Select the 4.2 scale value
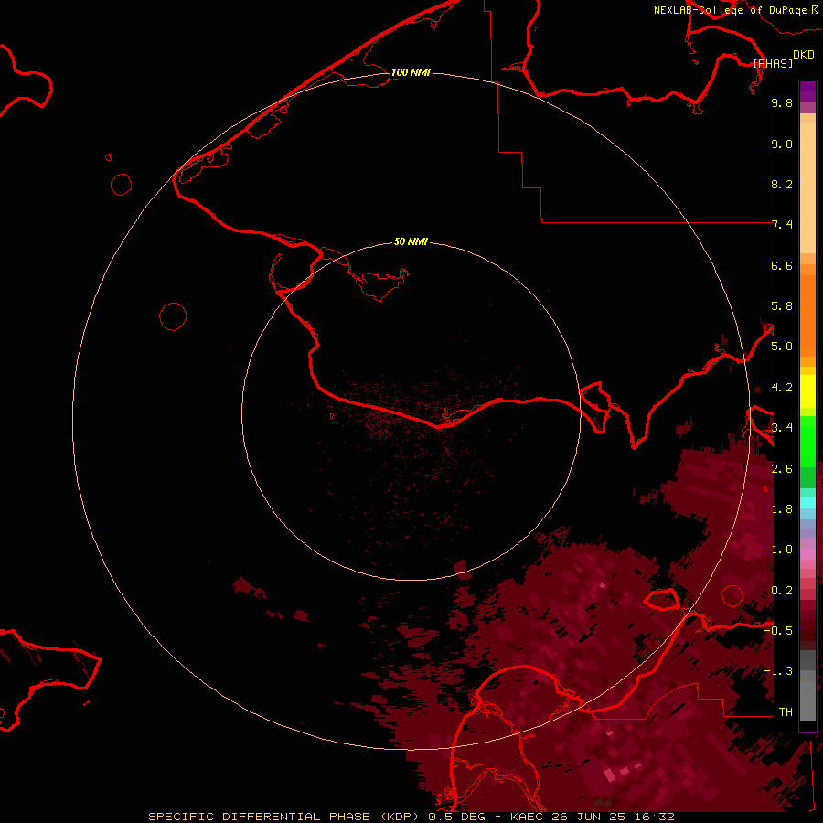 click(782, 388)
